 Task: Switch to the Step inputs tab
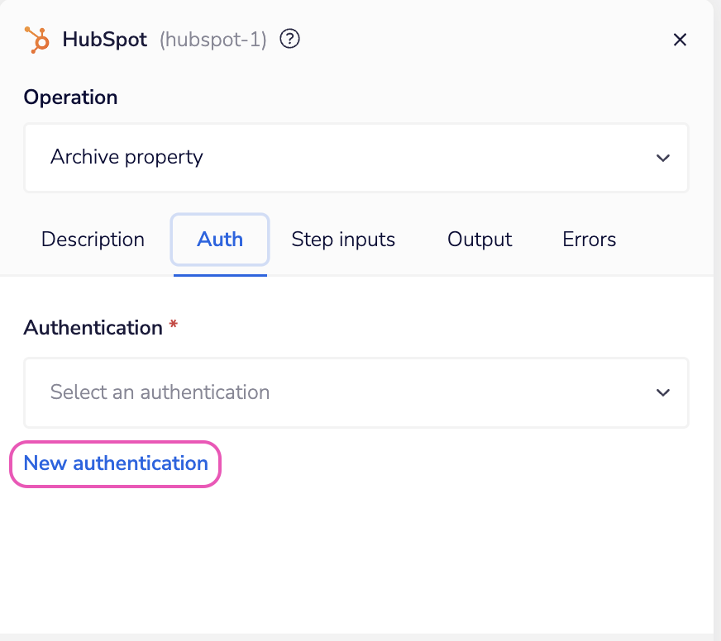(x=343, y=240)
